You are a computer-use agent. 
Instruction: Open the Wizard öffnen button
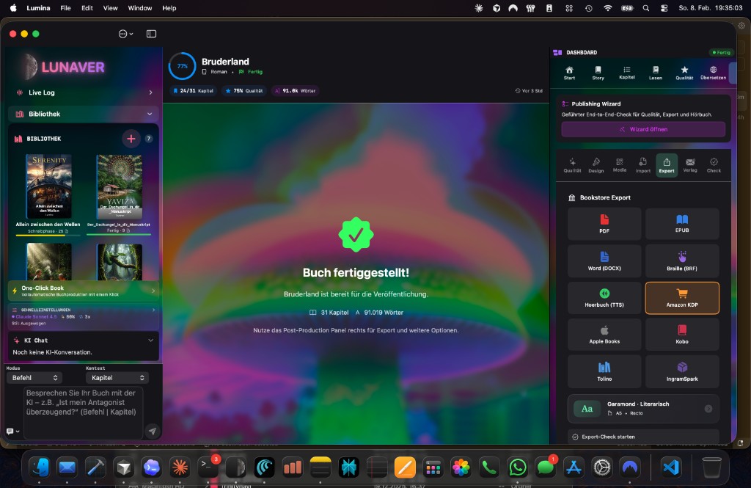(643, 128)
